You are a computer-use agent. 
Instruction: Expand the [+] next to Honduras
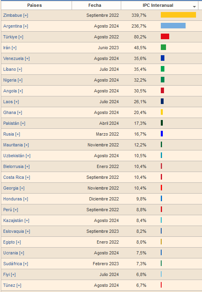(x=26, y=199)
